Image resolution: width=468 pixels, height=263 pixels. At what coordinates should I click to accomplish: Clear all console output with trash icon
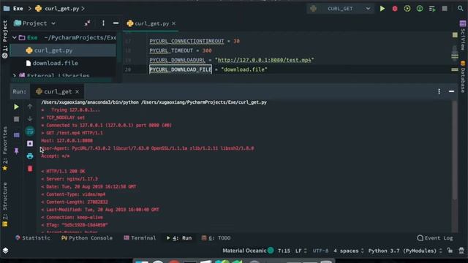(30, 169)
